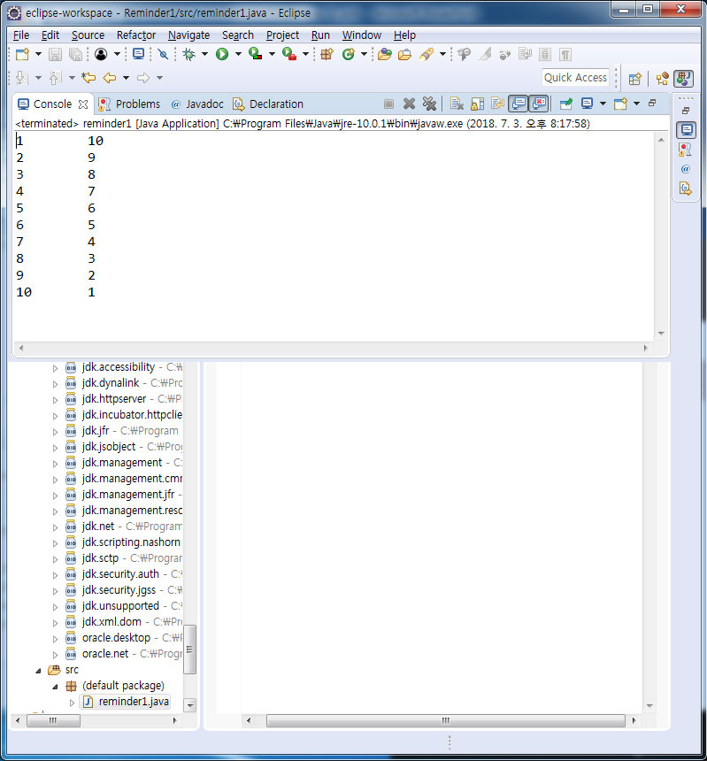Open the Display Selected Console dropdown arrow

coord(603,104)
